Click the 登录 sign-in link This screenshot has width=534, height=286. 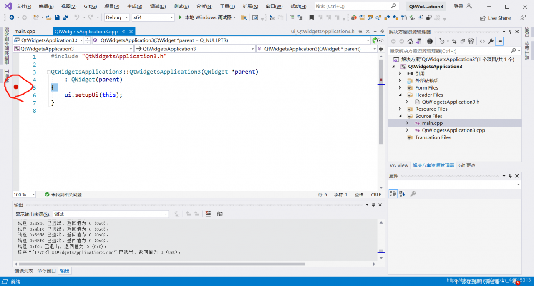point(458,6)
